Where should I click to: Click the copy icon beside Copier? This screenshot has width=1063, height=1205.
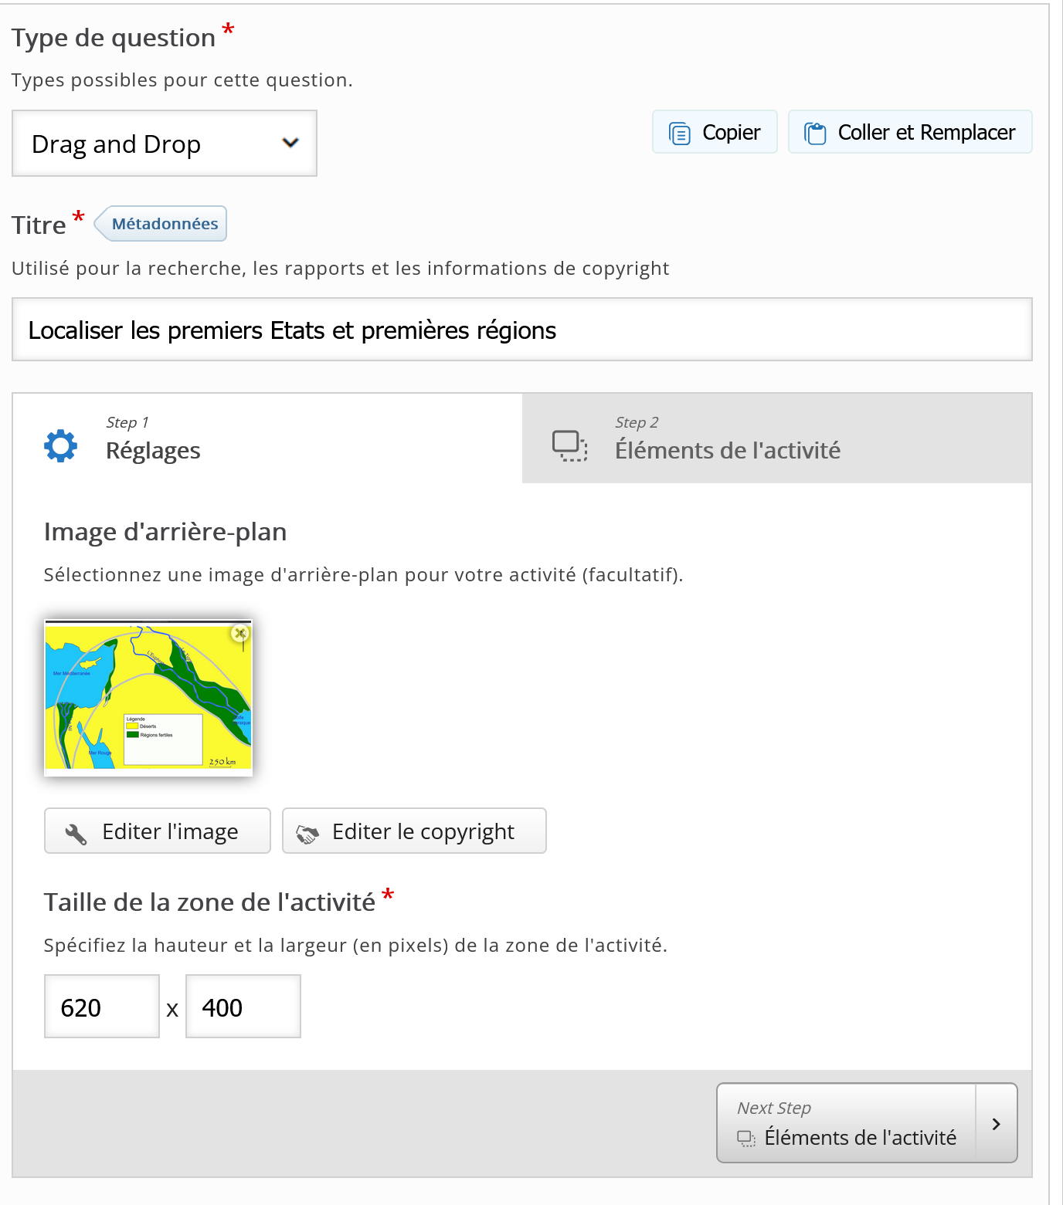point(679,134)
